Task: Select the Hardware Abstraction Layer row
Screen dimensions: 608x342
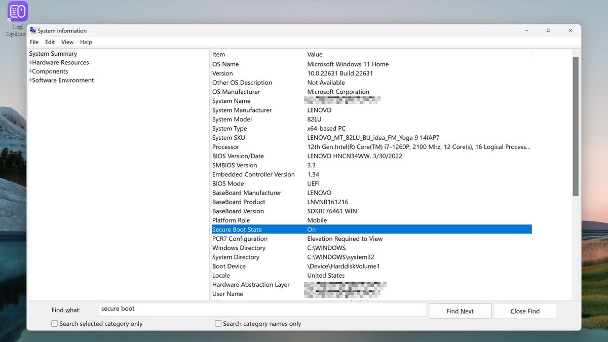Action: point(371,284)
